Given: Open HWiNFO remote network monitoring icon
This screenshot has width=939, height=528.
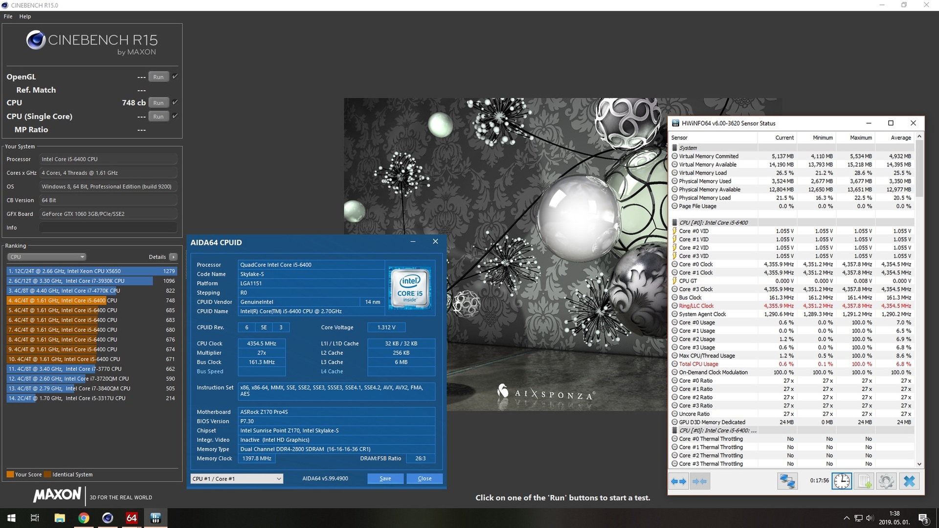Looking at the screenshot, I should click(787, 481).
